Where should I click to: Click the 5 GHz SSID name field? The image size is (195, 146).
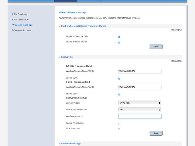coord(140,87)
